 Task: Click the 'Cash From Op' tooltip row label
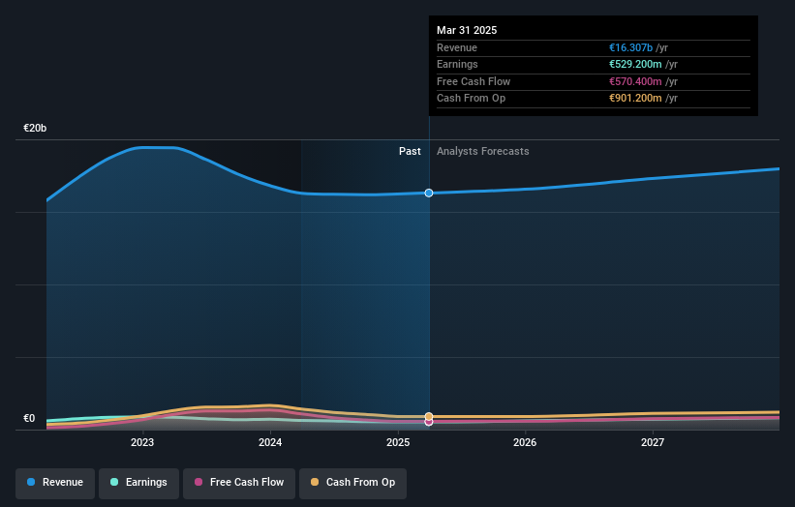[471, 99]
